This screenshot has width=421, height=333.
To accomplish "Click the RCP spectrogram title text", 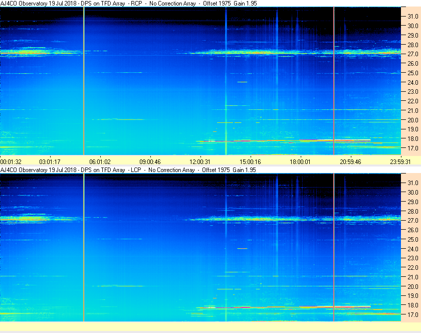I will 128,4.
